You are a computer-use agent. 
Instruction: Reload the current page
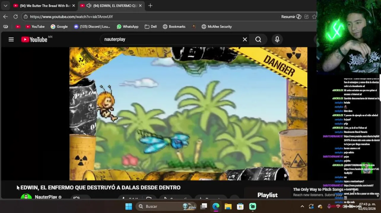click(x=15, y=17)
